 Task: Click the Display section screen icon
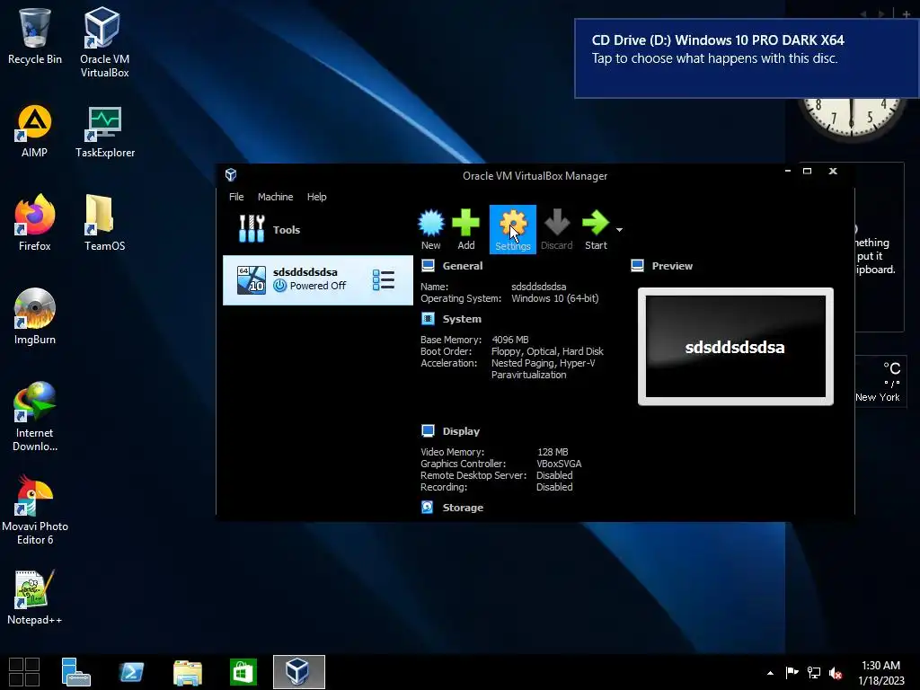point(429,431)
